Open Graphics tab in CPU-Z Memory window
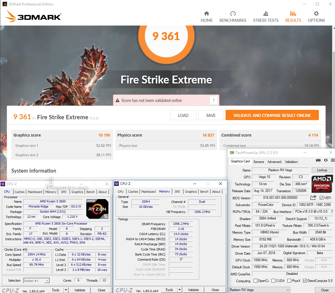Screen dimensions: 335x293 coord(191,192)
